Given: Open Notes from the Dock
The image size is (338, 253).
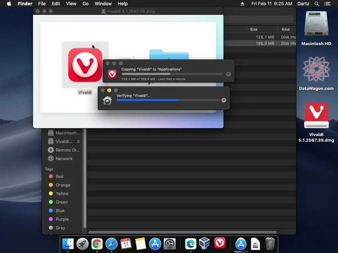Looking at the screenshot, I should pos(141,244).
